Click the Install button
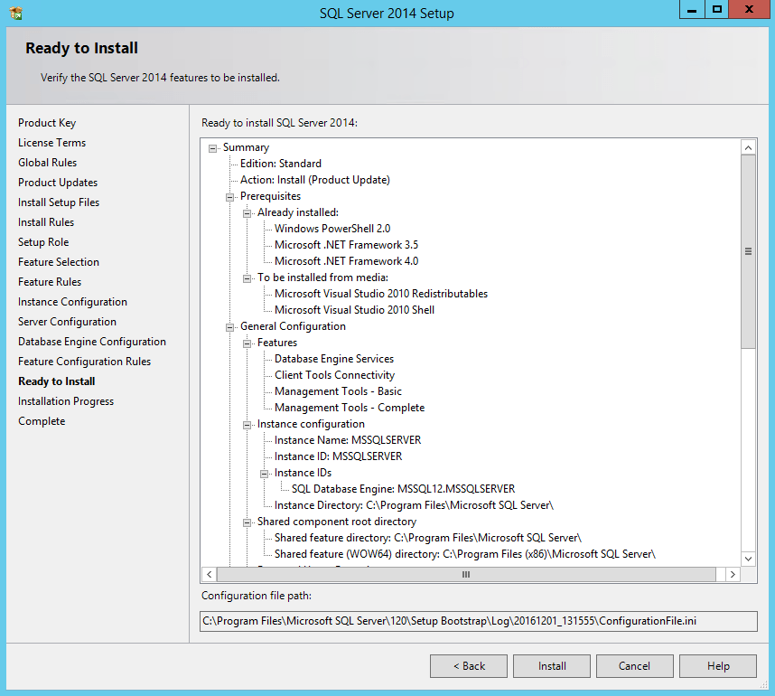 [x=552, y=666]
